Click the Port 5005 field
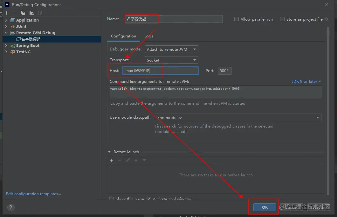Screen dimensions: 337x217 click(x=224, y=70)
